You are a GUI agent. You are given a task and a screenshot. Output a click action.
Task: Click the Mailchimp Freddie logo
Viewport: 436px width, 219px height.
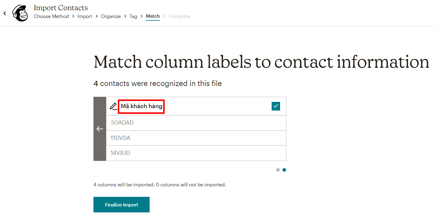(20, 13)
